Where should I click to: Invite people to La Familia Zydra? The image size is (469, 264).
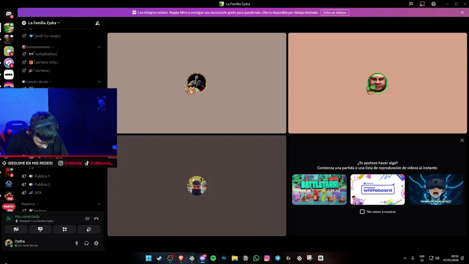click(x=97, y=23)
